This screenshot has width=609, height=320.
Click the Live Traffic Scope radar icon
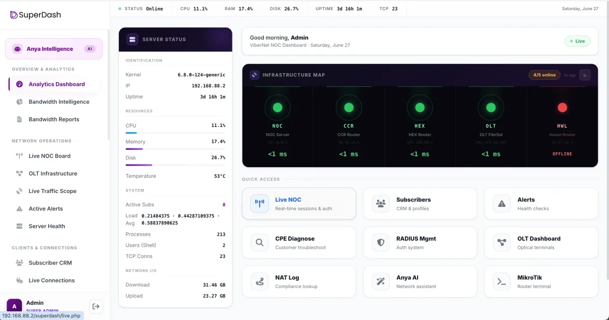pyautogui.click(x=19, y=191)
